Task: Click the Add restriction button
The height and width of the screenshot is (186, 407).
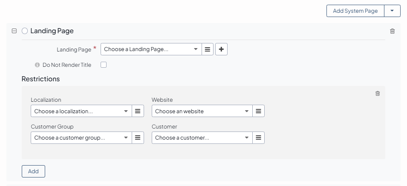Action: [33, 171]
